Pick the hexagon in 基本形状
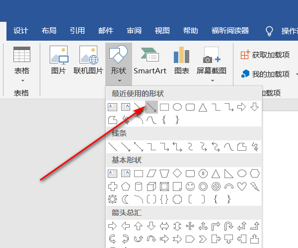Screen dimensions: 298x248 [255, 174]
